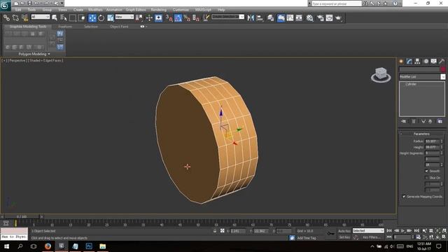Enable 3D Snaps Toggle
Image resolution: width=448 pixels, height=252 pixels.
[x=169, y=17]
